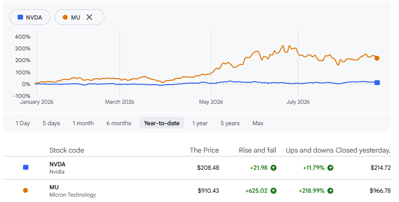Click the Stock code column header
This screenshot has width=399, height=202.
pyautogui.click(x=67, y=150)
